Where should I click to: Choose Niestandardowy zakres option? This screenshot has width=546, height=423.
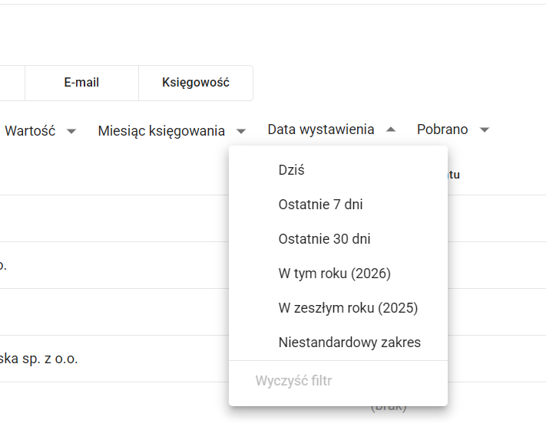tap(349, 343)
